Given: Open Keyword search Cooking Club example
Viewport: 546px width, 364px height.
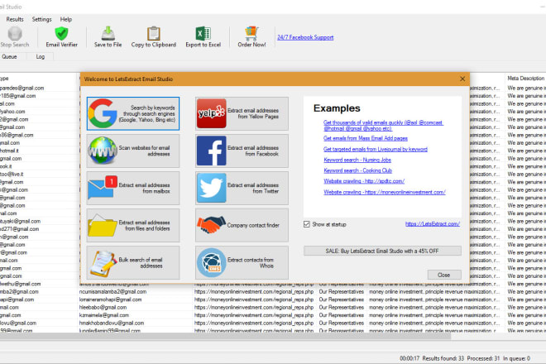Looking at the screenshot, I should pos(357,170).
